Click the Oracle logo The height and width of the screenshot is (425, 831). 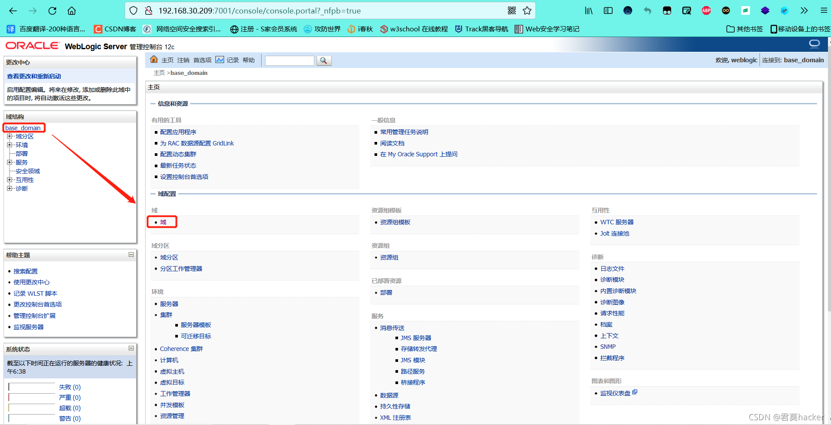coord(32,46)
